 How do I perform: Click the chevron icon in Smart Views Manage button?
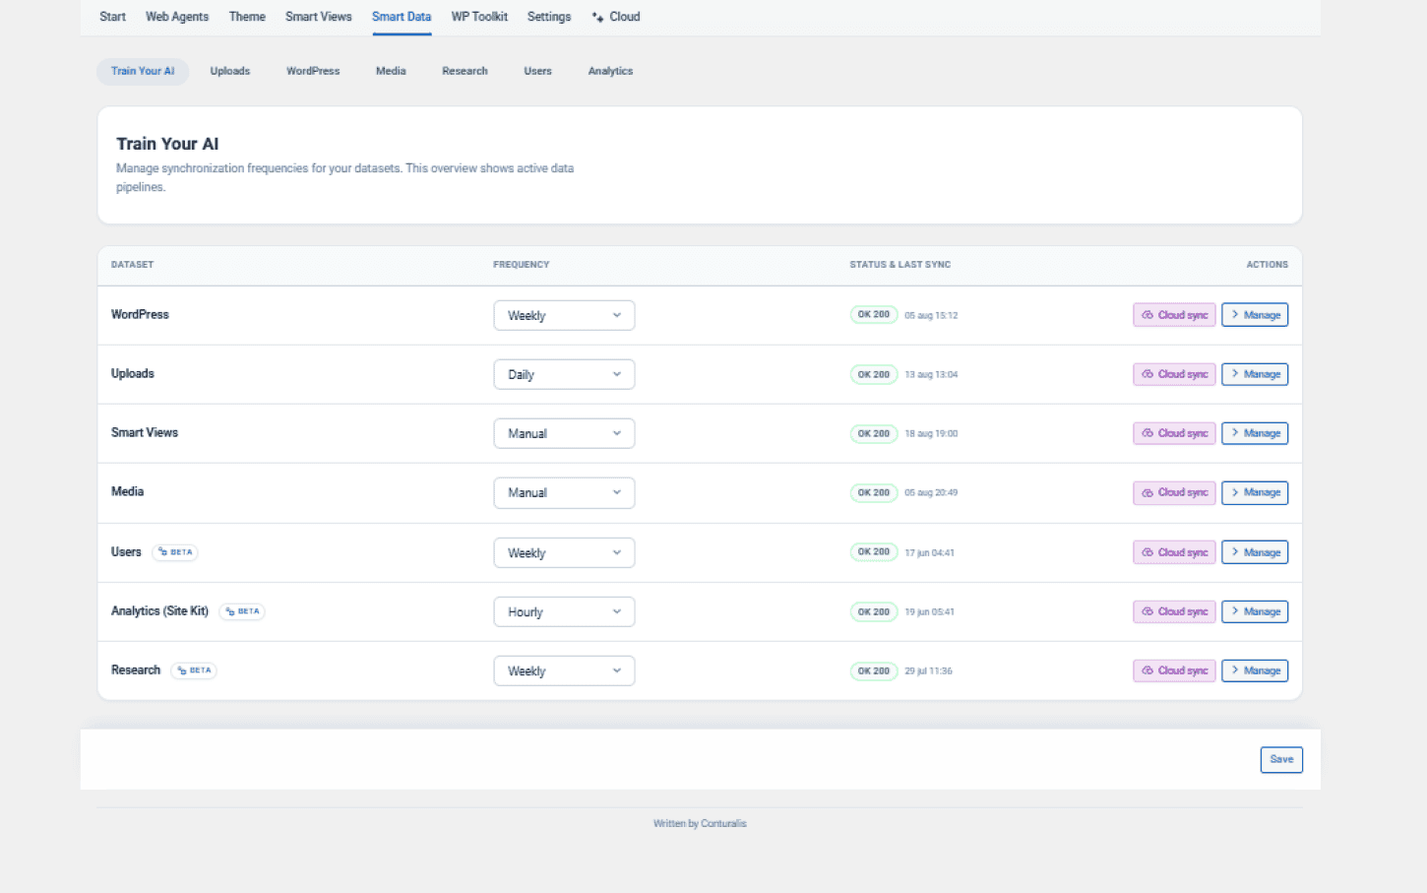coord(1235,433)
